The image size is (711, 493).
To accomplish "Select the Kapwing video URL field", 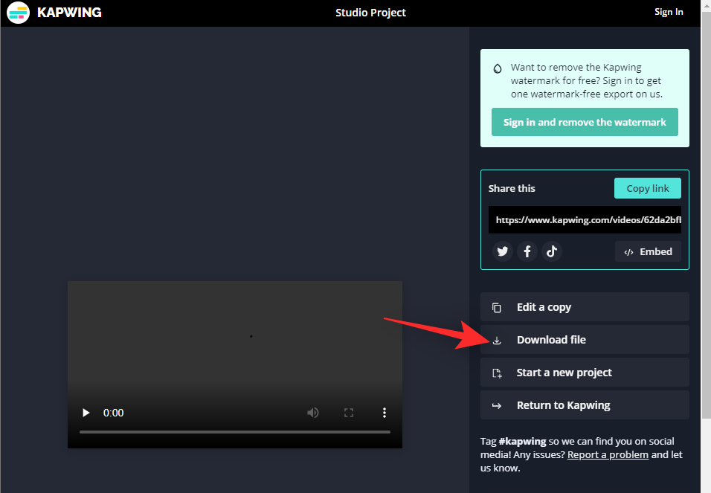I will tap(585, 220).
